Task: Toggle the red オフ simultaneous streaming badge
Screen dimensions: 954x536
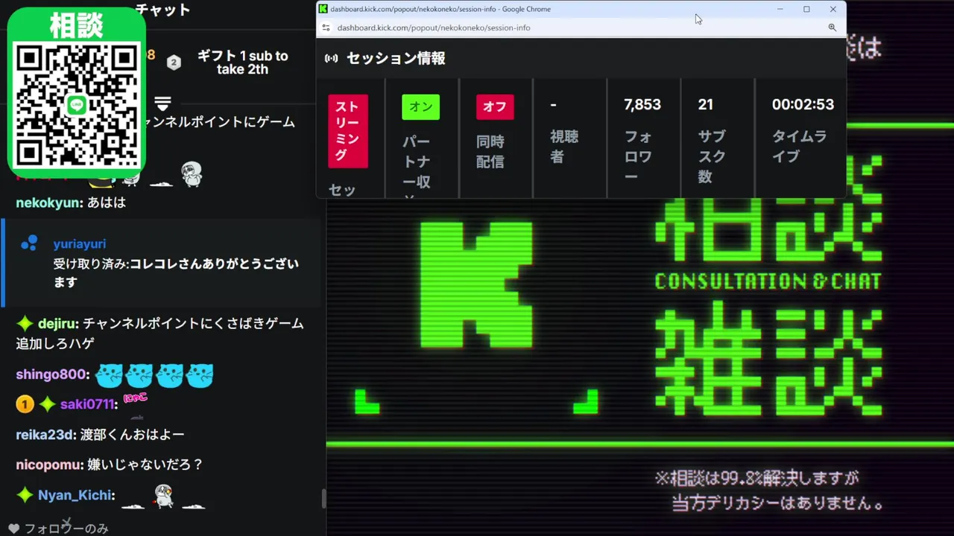Action: click(495, 107)
